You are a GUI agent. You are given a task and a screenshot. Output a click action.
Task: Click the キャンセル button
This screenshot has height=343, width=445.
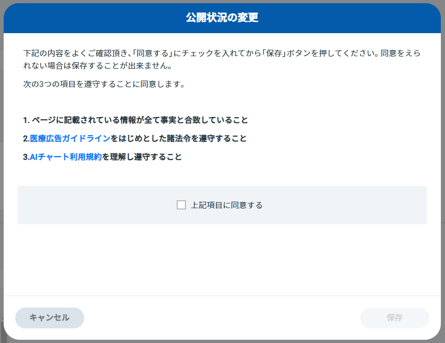(50, 318)
